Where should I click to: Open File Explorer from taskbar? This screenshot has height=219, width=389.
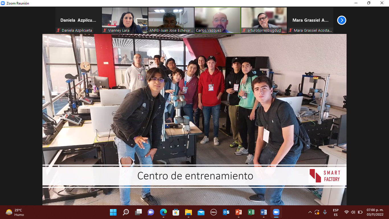pos(188,212)
